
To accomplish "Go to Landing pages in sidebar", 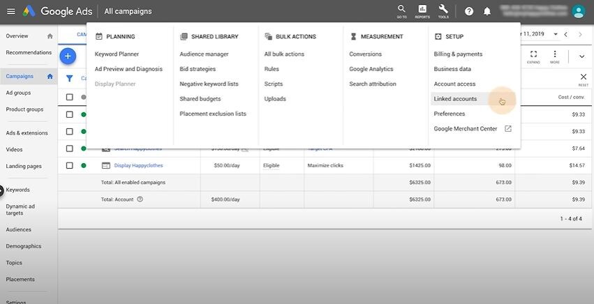I will 24,166.
